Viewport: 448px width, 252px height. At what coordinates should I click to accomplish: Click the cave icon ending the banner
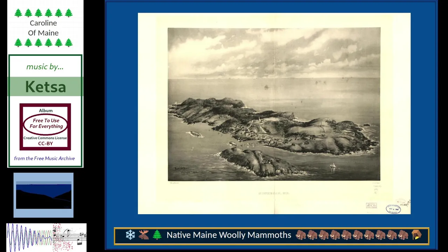click(416, 235)
